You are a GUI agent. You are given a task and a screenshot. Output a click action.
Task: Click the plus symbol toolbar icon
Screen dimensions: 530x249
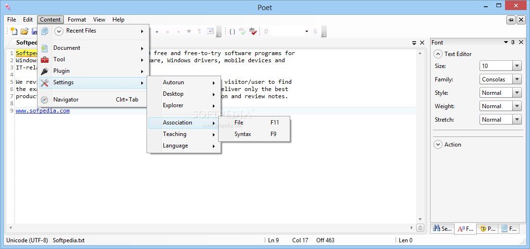pyautogui.click(x=157, y=32)
